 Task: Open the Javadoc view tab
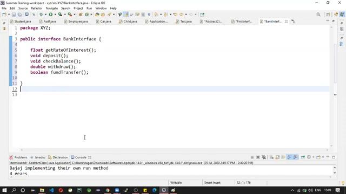tap(38, 157)
